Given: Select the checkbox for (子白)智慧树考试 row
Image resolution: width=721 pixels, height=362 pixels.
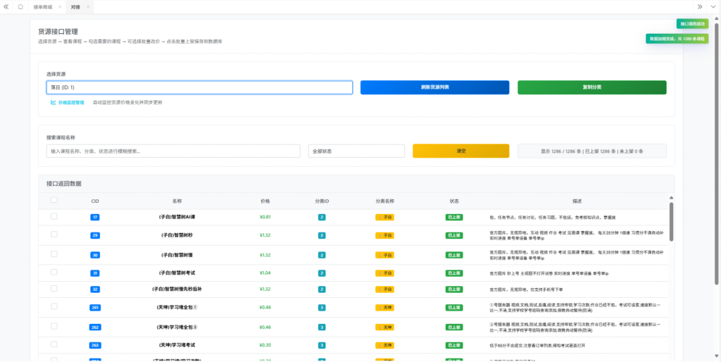Looking at the screenshot, I should [x=54, y=272].
